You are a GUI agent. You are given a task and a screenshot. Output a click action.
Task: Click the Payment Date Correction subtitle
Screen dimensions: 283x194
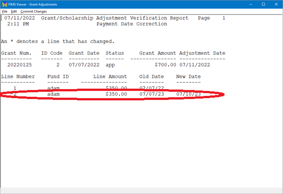point(132,24)
